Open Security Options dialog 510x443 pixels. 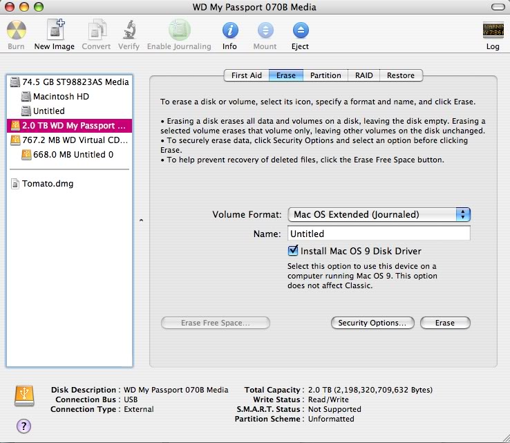372,323
